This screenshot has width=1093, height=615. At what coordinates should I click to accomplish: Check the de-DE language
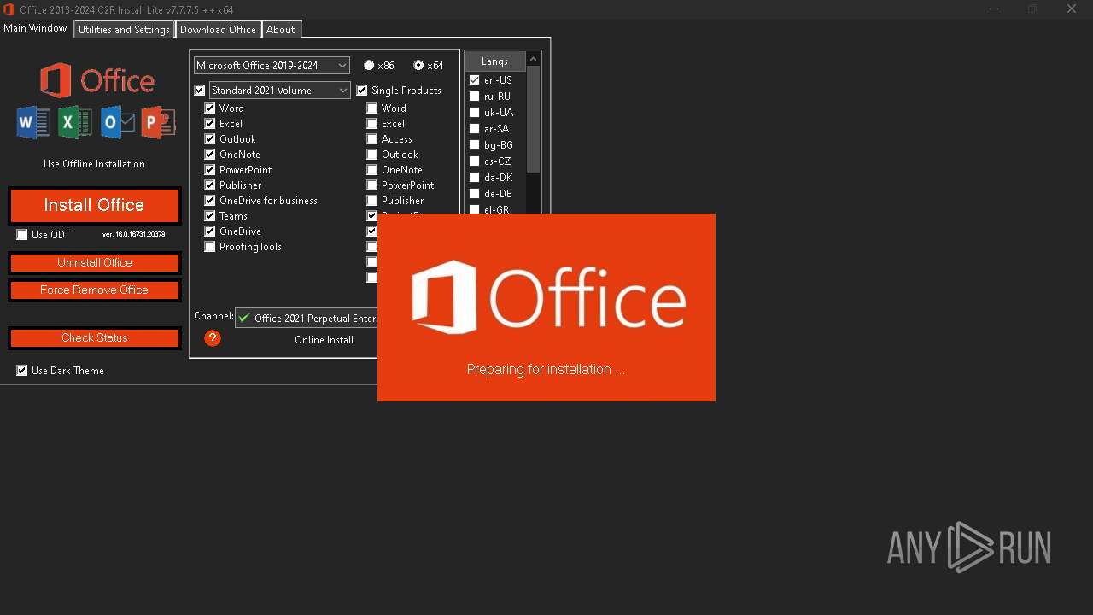coord(475,194)
